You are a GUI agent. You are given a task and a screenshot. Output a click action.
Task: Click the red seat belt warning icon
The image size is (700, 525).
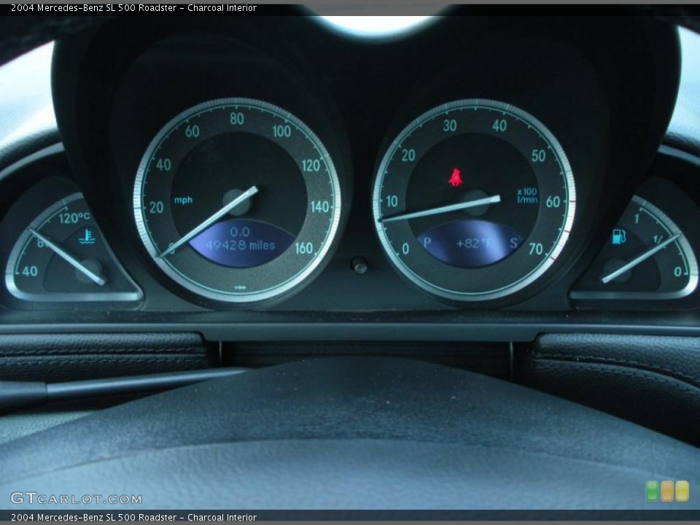tap(455, 177)
